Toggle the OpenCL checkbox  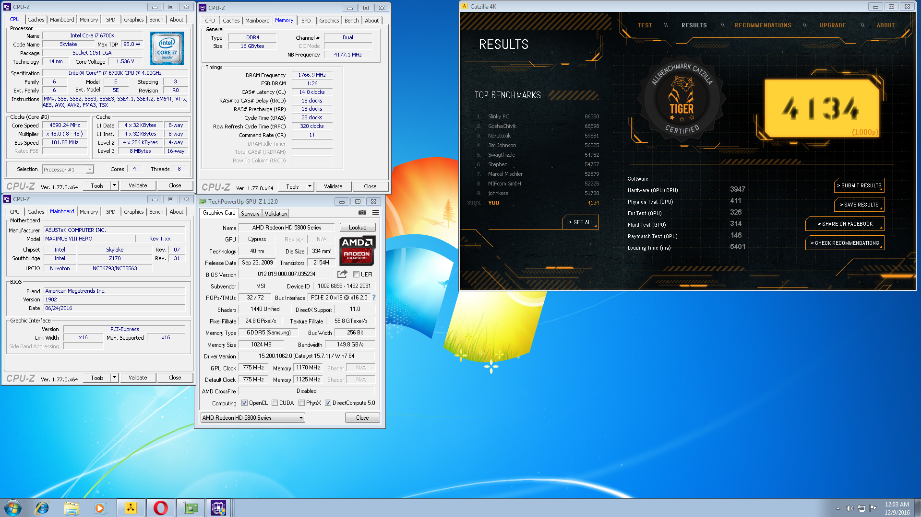[x=244, y=403]
